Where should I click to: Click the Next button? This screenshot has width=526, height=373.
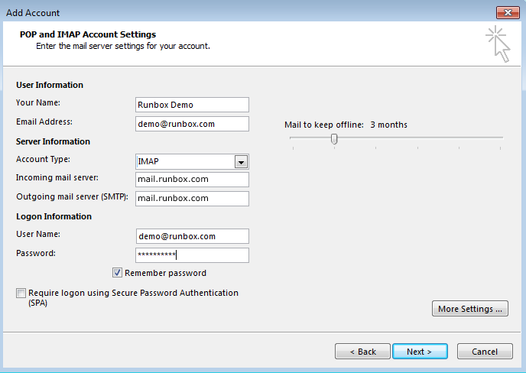click(419, 352)
